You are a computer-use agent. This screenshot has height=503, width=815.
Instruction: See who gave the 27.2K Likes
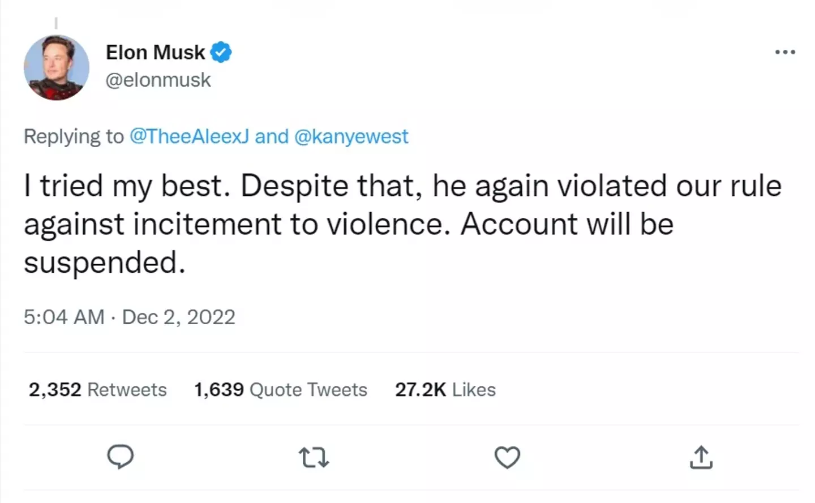[x=445, y=389]
